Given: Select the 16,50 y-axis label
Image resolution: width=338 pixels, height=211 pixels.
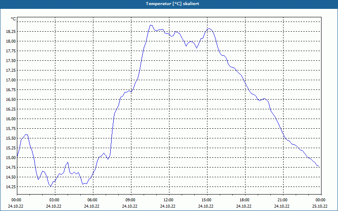Looking at the screenshot, I should 11,99.
